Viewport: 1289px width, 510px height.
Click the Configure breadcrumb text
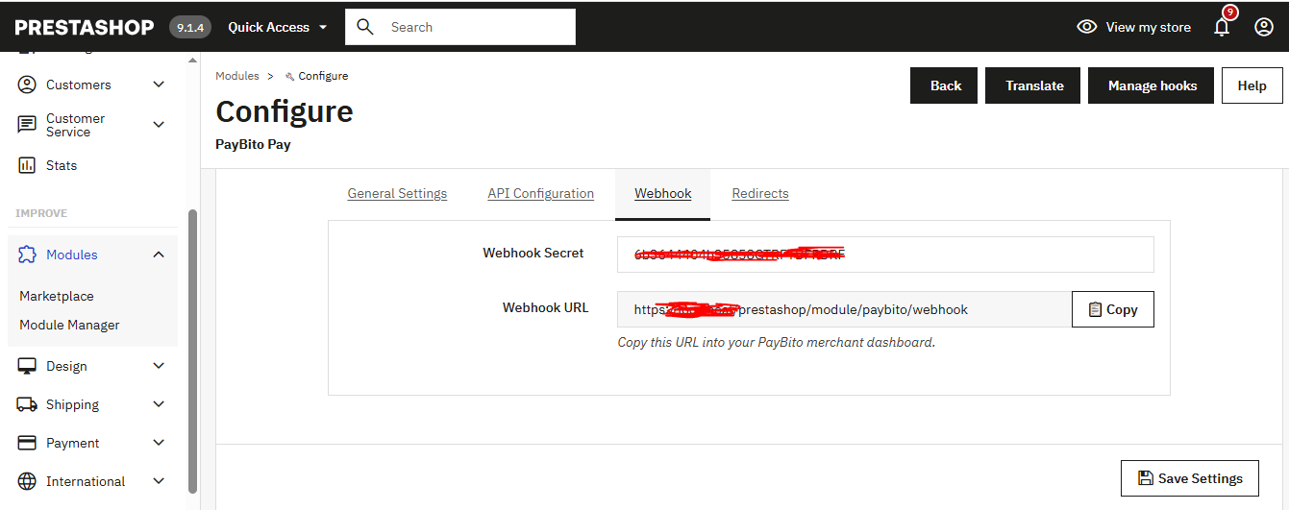pos(323,76)
